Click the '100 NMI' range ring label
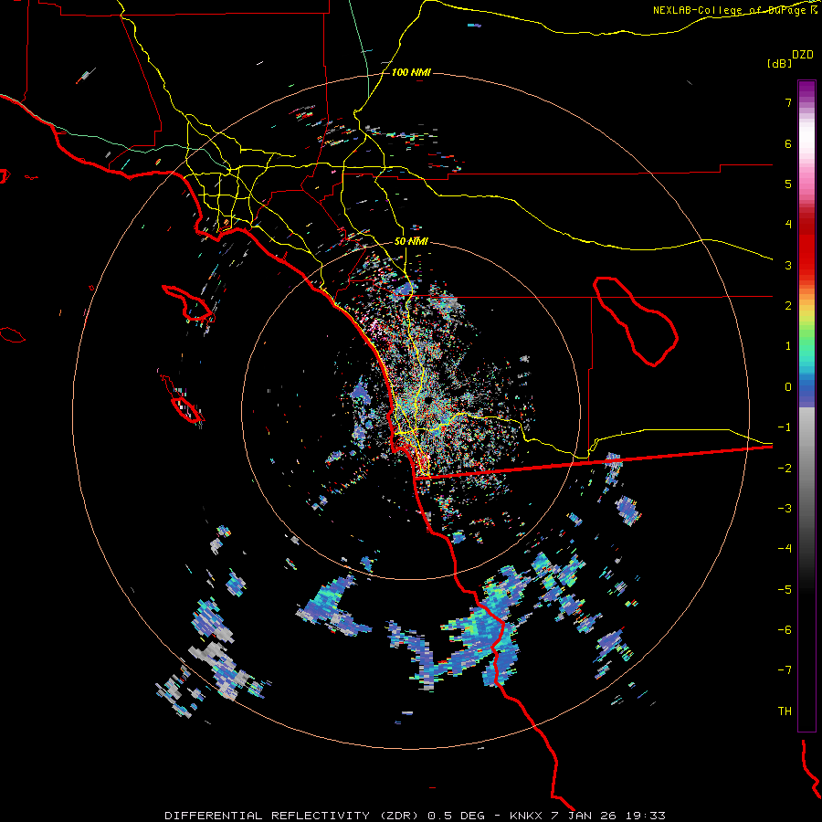Screen dimensions: 822x822 click(411, 72)
